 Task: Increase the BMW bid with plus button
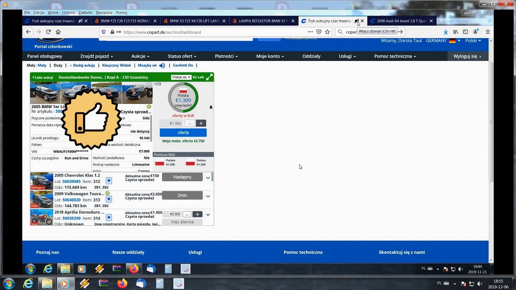coord(201,123)
